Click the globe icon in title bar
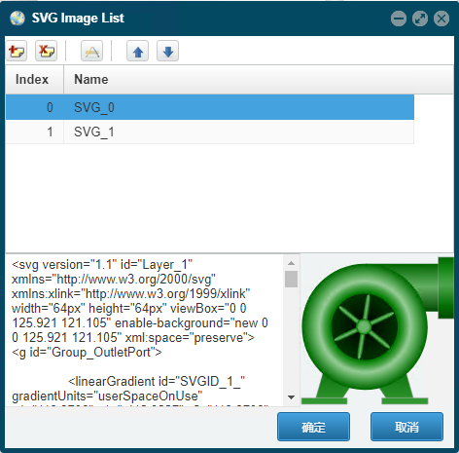Image resolution: width=459 pixels, height=453 pixels. (18, 19)
